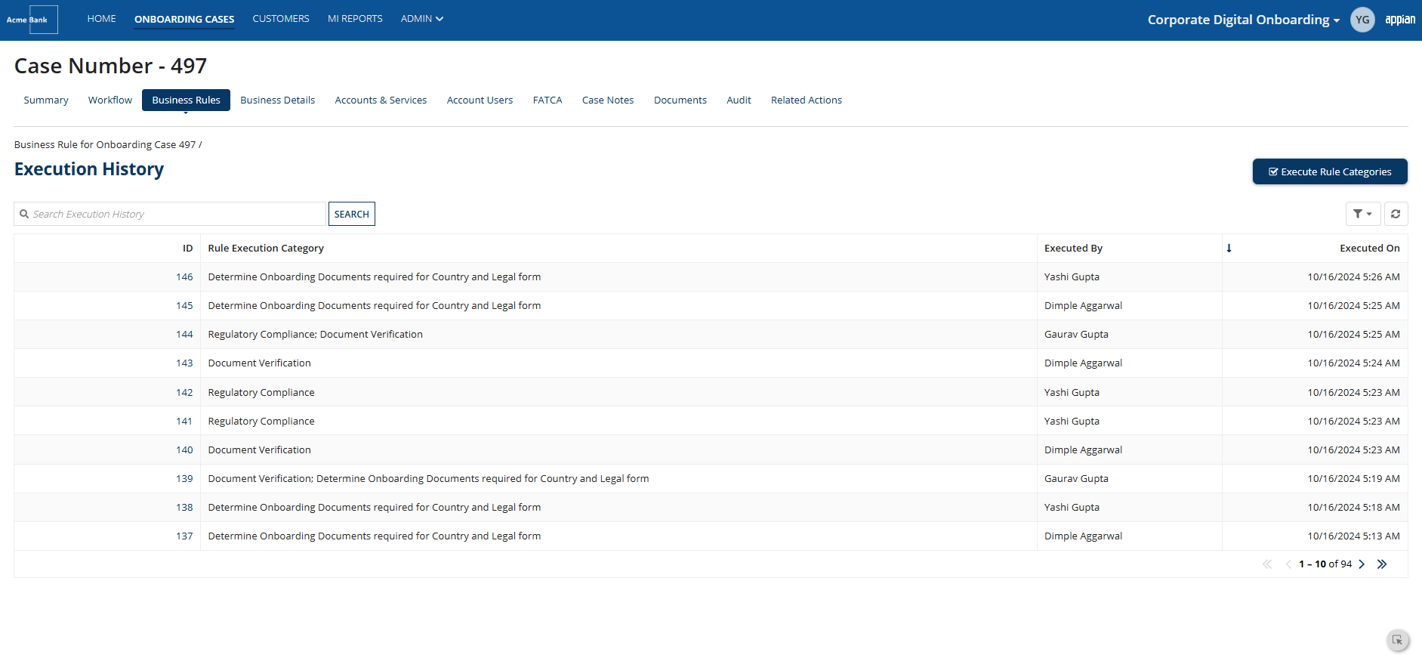Go to next page of results

coord(1362,564)
